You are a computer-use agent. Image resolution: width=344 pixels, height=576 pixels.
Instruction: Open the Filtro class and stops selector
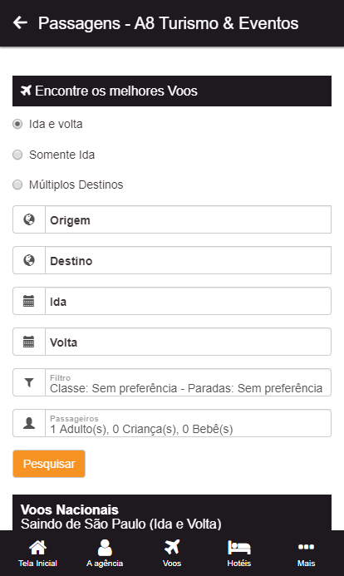coord(188,383)
